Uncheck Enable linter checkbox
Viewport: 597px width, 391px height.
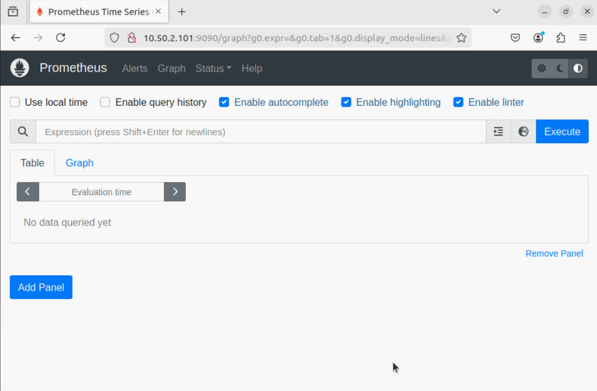tap(458, 102)
